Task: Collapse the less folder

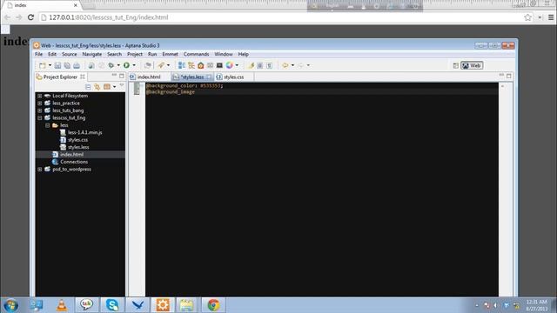Action: pos(47,125)
